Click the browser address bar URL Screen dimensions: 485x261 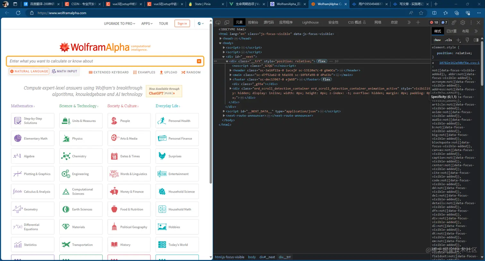(x=62, y=13)
